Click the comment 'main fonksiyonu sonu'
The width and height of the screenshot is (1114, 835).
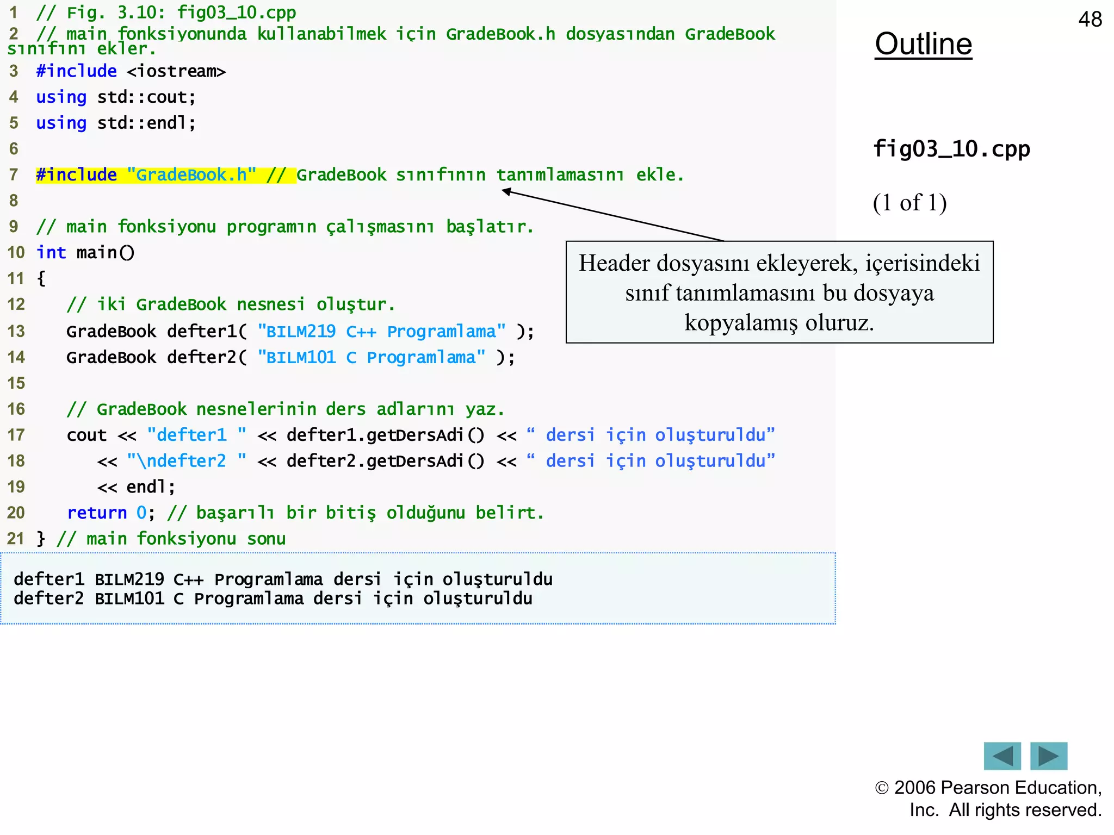click(x=171, y=539)
